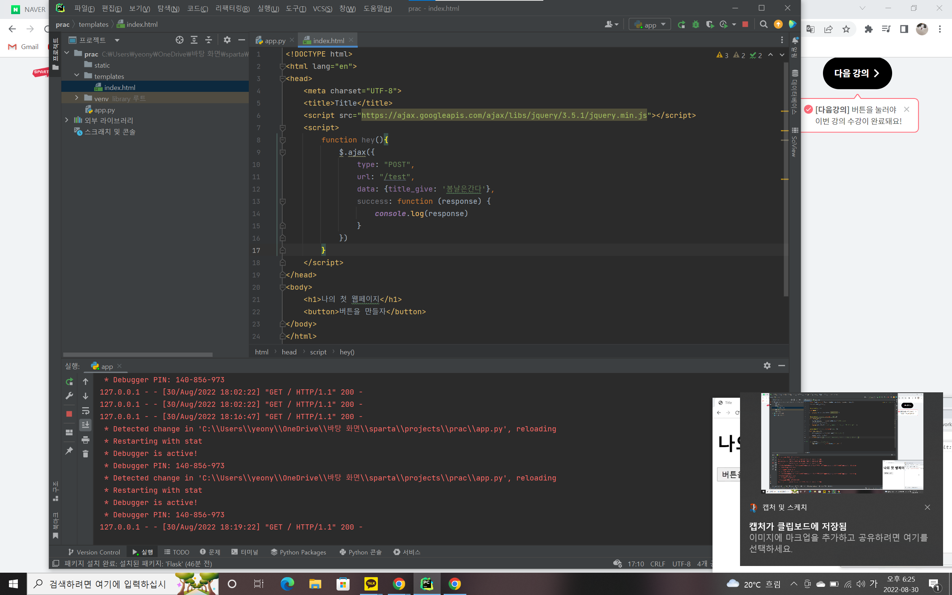Fold the hey() function at line 8
Viewport: 952px width, 595px height.
283,140
